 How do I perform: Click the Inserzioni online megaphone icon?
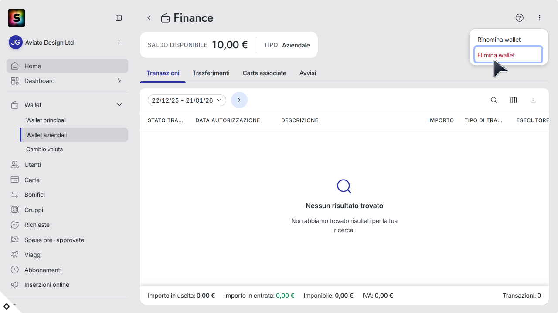coord(15,285)
